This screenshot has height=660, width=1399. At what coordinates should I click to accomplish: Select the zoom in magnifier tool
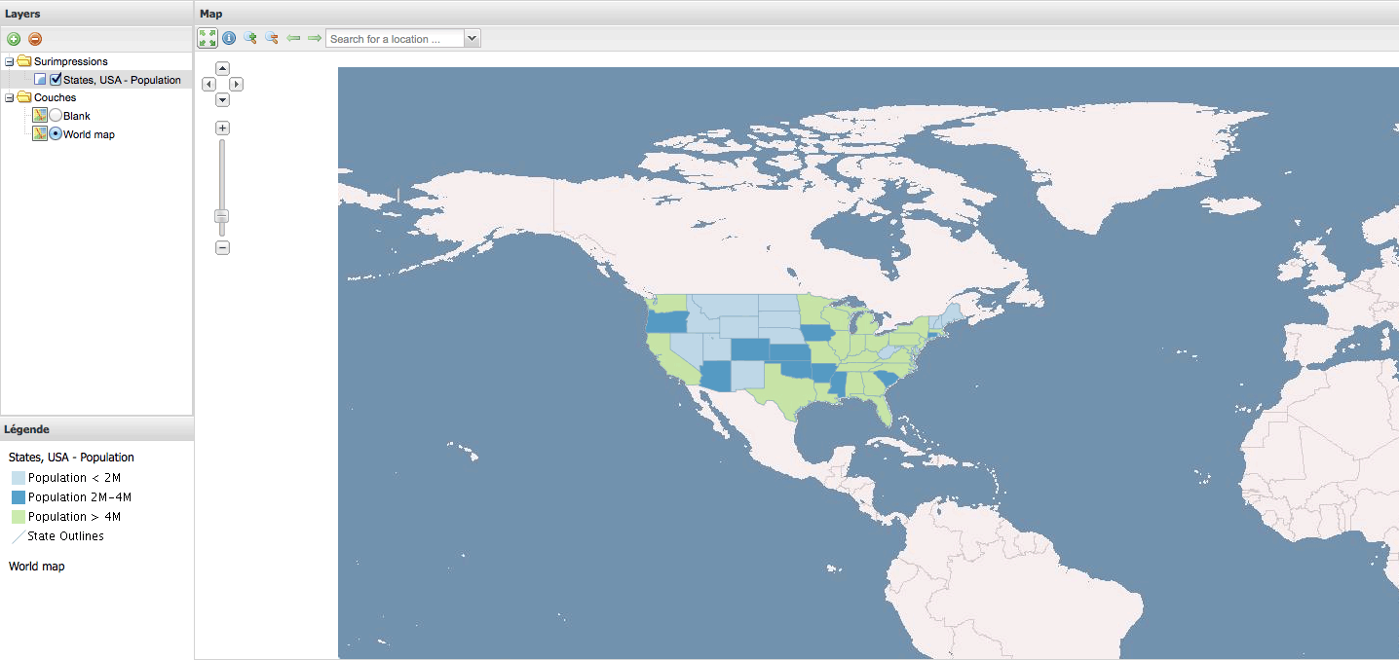coord(250,38)
